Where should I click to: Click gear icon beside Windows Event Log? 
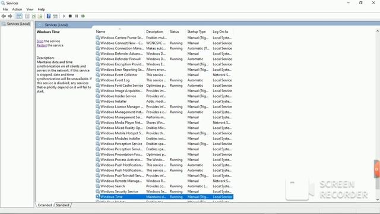pos(97,80)
